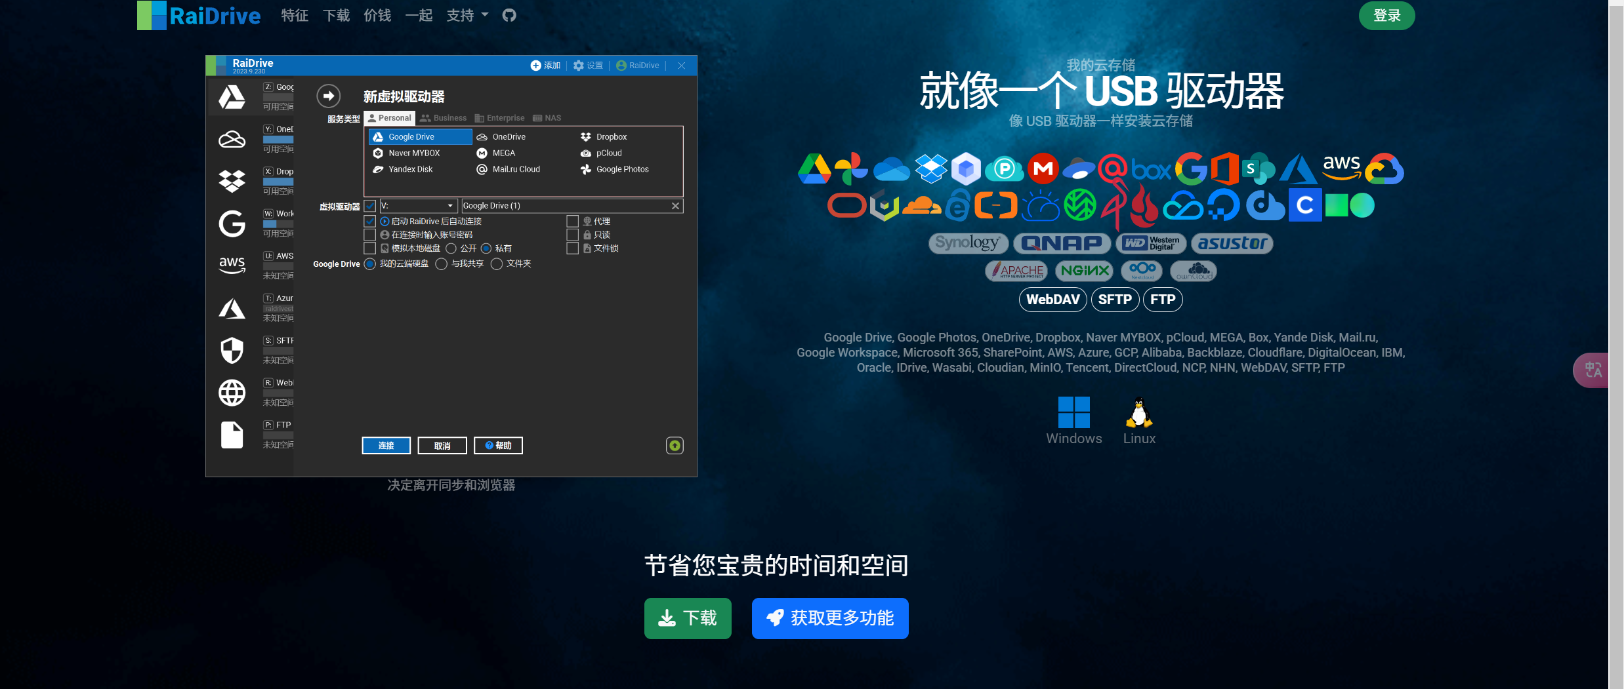Screen dimensions: 1624x689
Task: Click the Windows platform logo
Action: (1073, 412)
